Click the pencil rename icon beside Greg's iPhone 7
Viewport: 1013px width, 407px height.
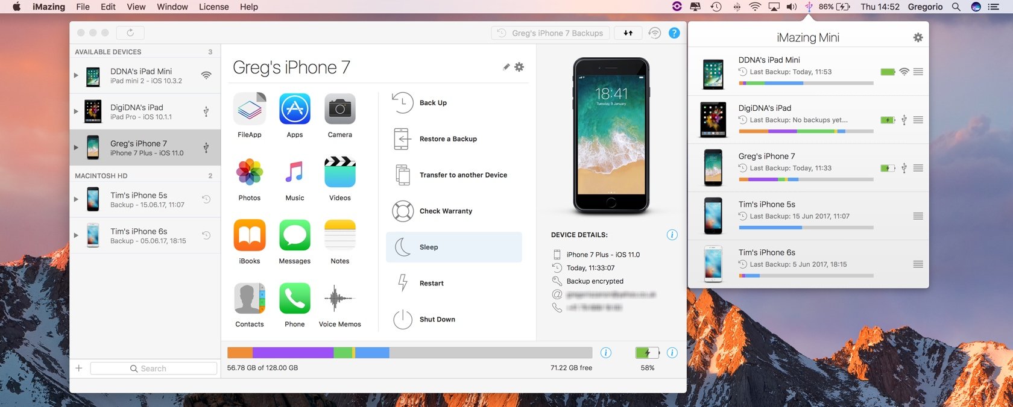(506, 67)
